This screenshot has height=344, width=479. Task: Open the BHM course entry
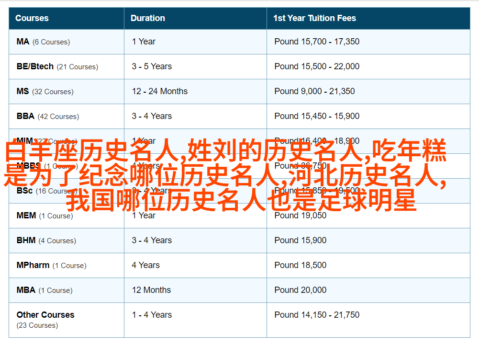(x=26, y=240)
